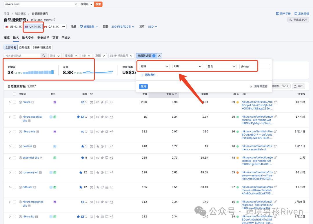313x224 pixels.
Task: Click the keyword details icon after nikura oils
Action: (38, 132)
